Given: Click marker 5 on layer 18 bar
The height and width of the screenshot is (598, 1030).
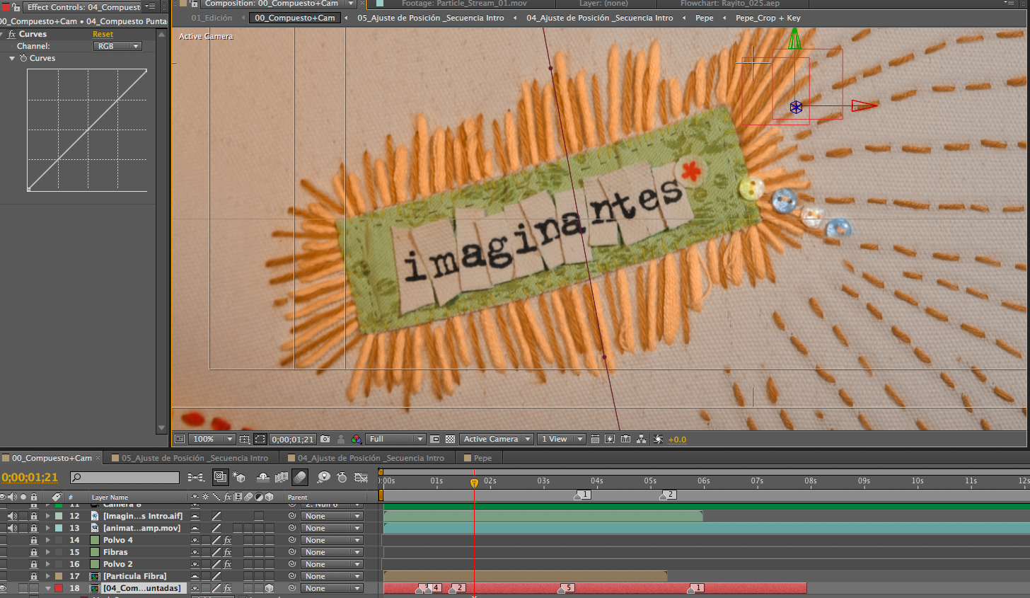Looking at the screenshot, I should point(566,588).
